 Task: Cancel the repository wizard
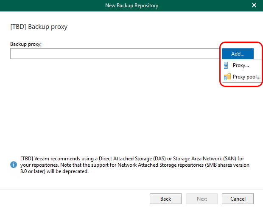(238, 199)
